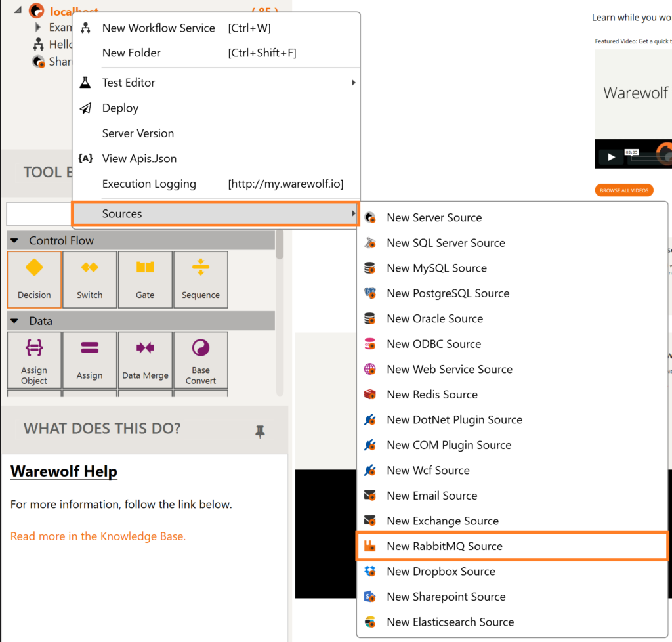Select the Assign tool
The width and height of the screenshot is (672, 642).
click(89, 360)
